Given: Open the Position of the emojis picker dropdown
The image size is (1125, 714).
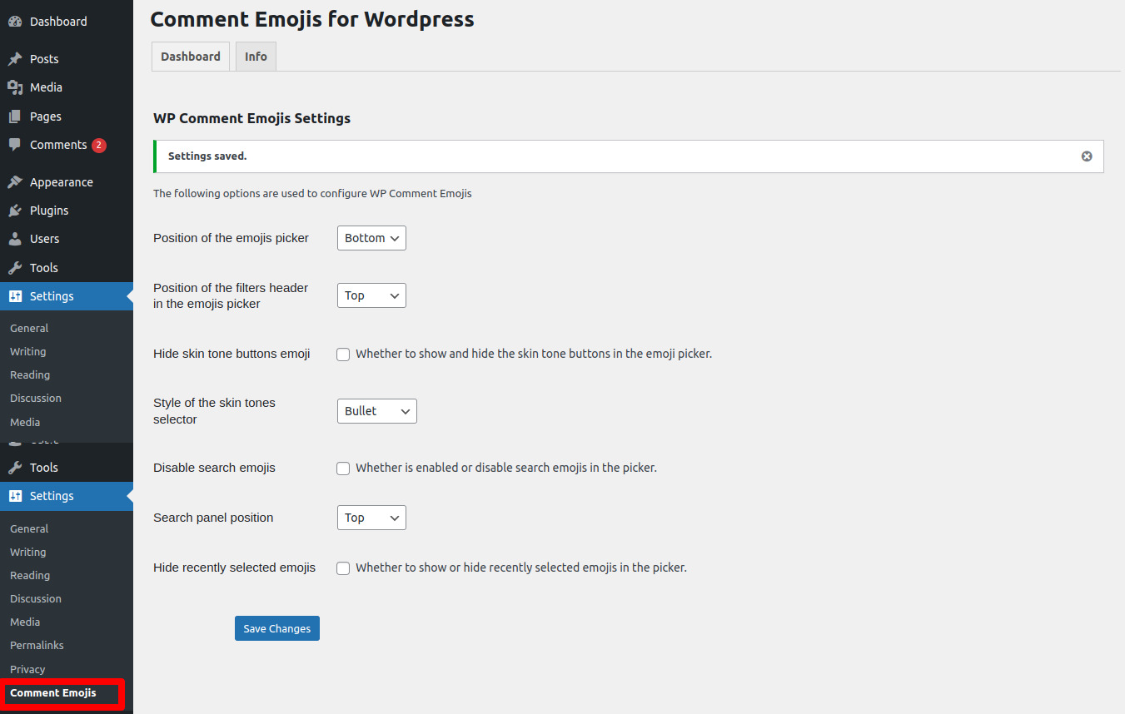Looking at the screenshot, I should coord(371,238).
